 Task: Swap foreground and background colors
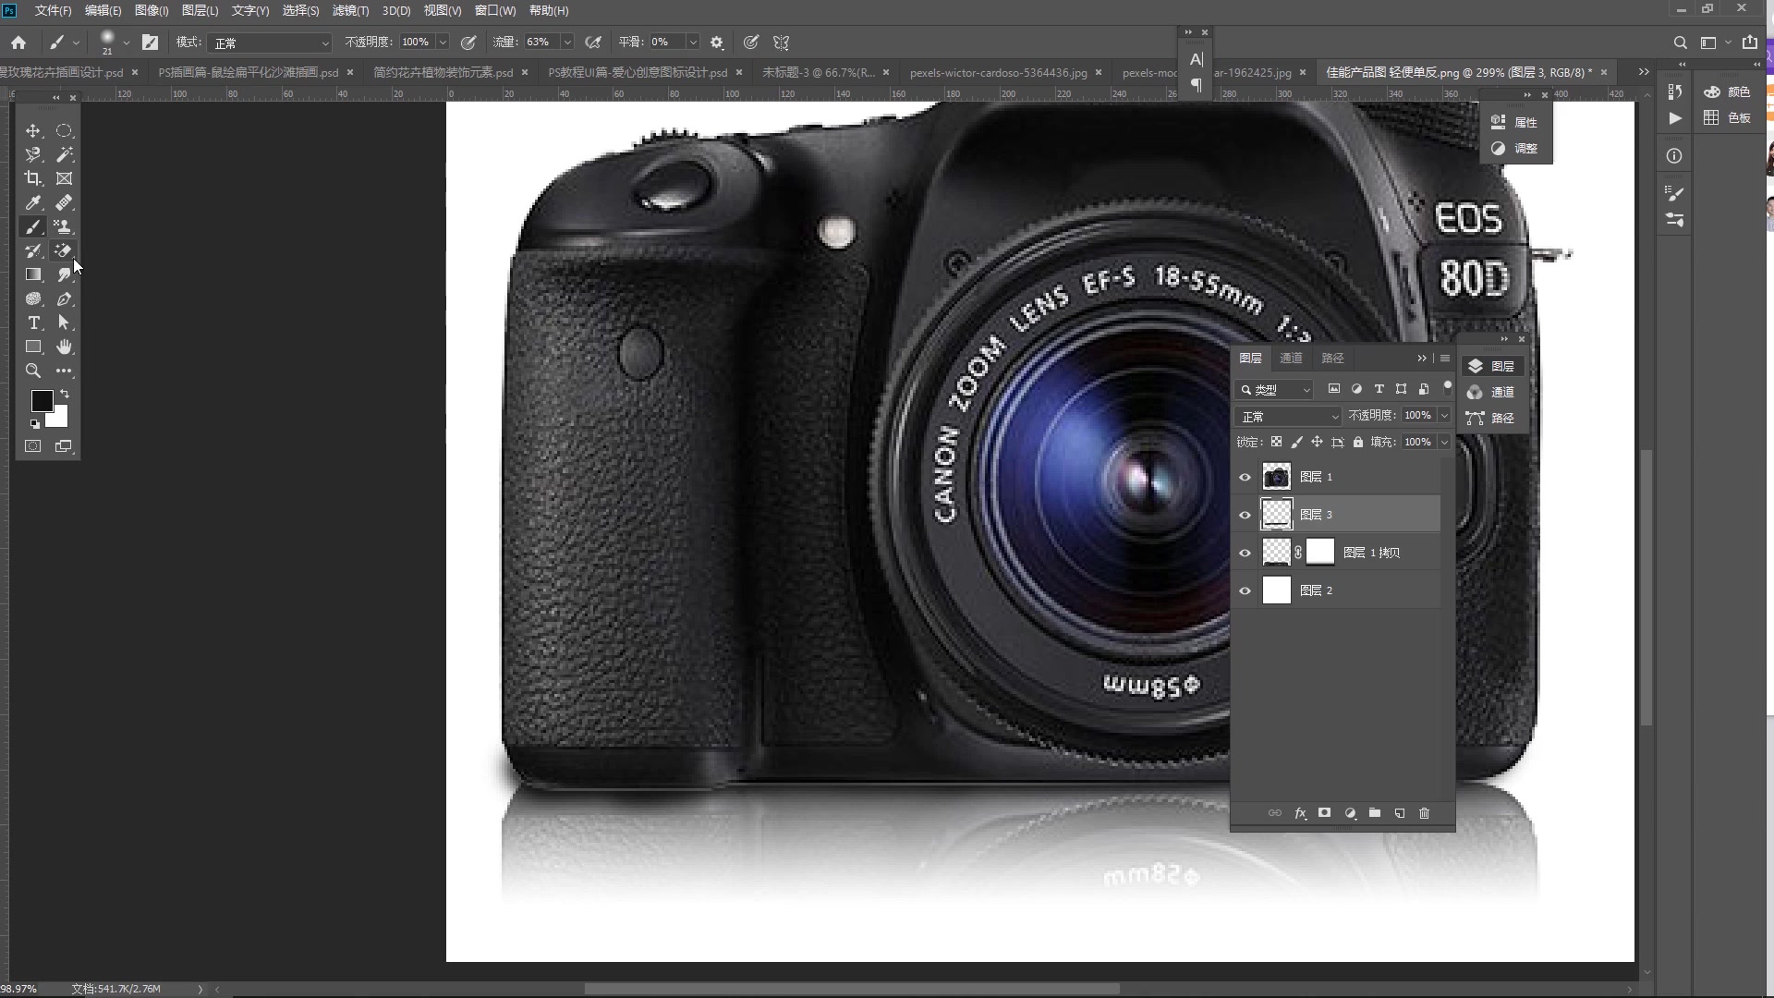[65, 395]
